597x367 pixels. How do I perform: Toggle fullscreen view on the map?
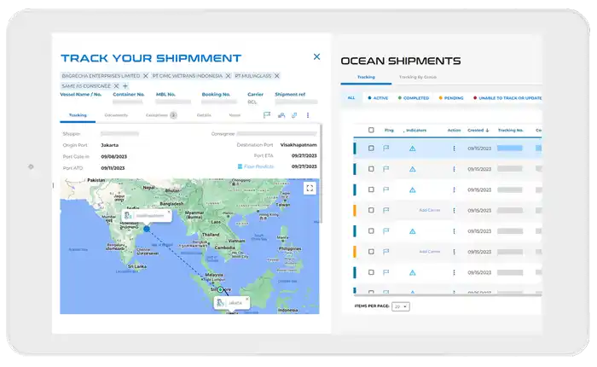coord(310,188)
